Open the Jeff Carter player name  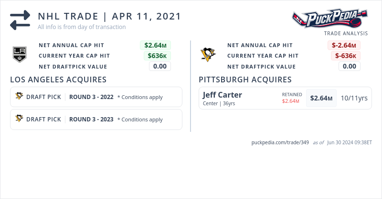point(223,95)
